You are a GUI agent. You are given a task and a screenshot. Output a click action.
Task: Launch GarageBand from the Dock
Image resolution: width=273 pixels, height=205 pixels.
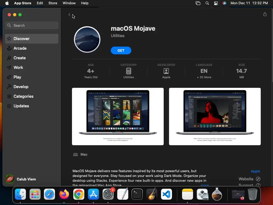pos(152,194)
